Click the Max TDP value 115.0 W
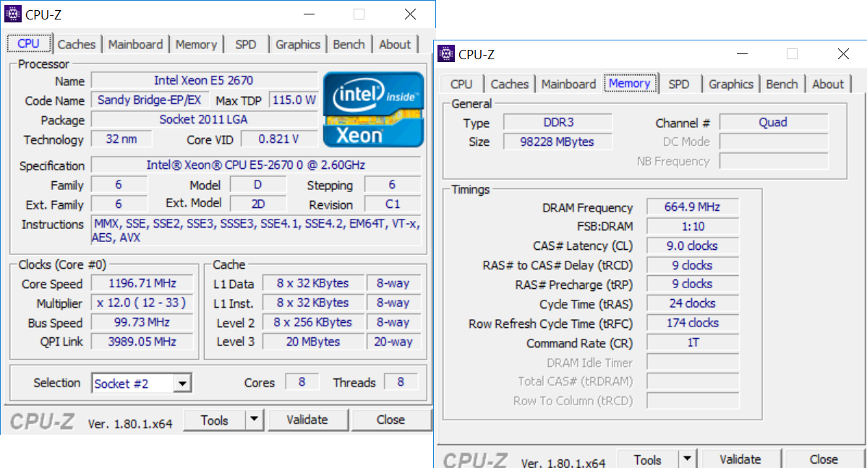 coord(294,100)
